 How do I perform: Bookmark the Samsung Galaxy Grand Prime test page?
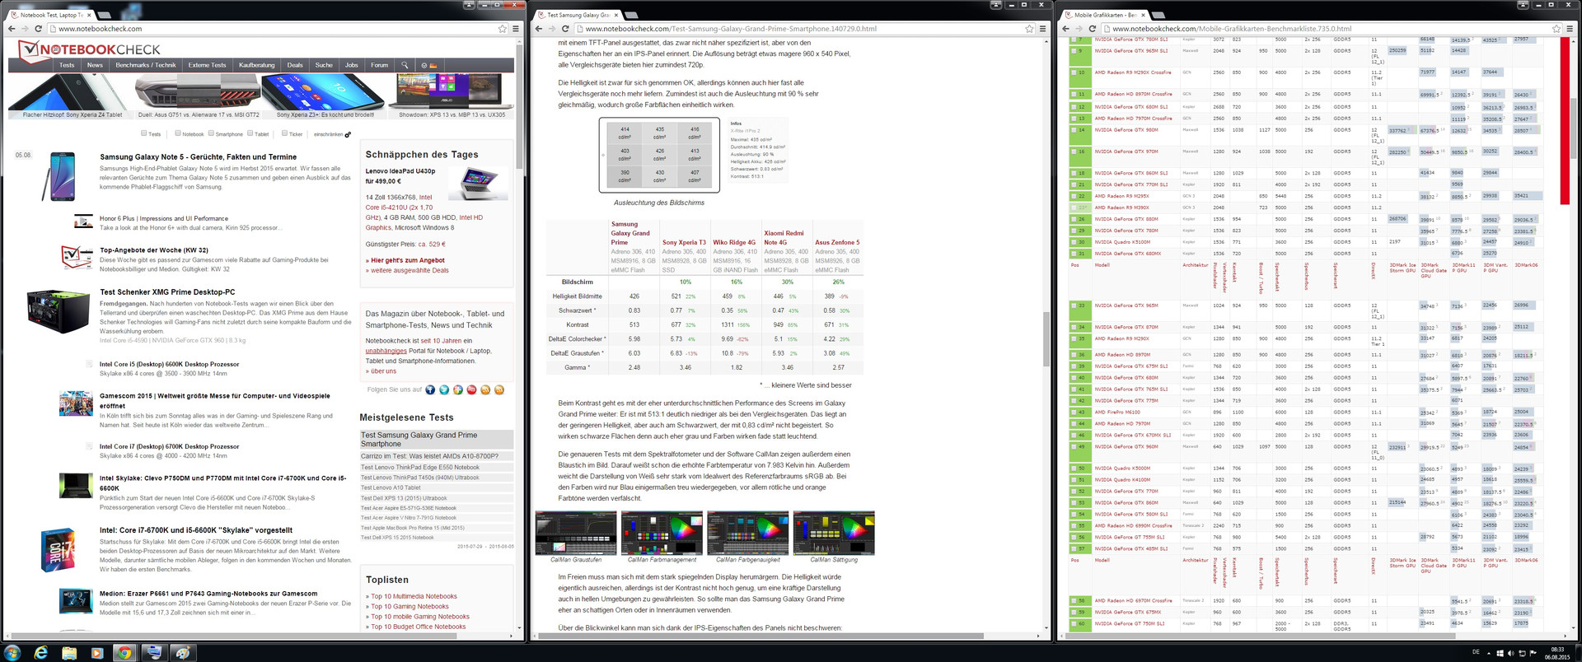point(1029,29)
